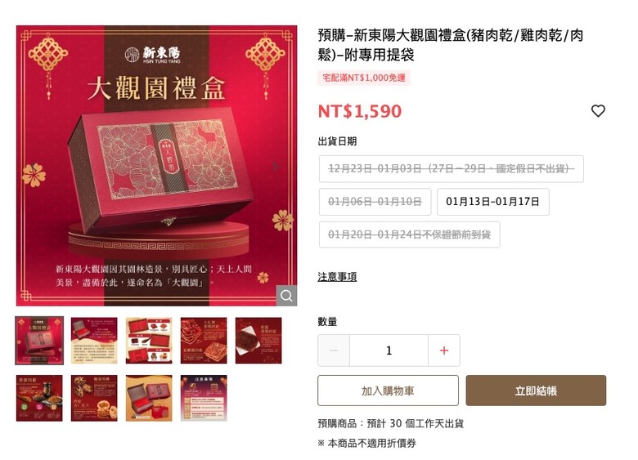The width and height of the screenshot is (638, 460).
Task: Select 01月13日-01月17日 shipping date
Action: (x=492, y=202)
